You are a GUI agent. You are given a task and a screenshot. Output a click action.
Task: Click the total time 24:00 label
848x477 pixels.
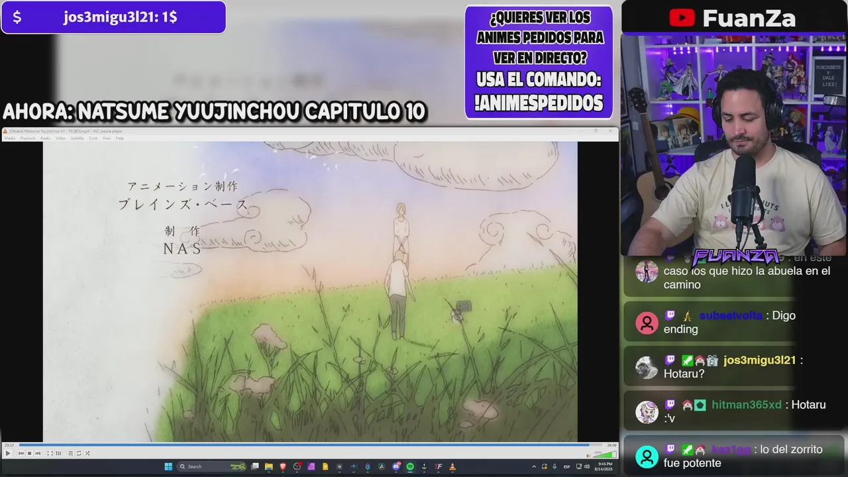(x=611, y=445)
